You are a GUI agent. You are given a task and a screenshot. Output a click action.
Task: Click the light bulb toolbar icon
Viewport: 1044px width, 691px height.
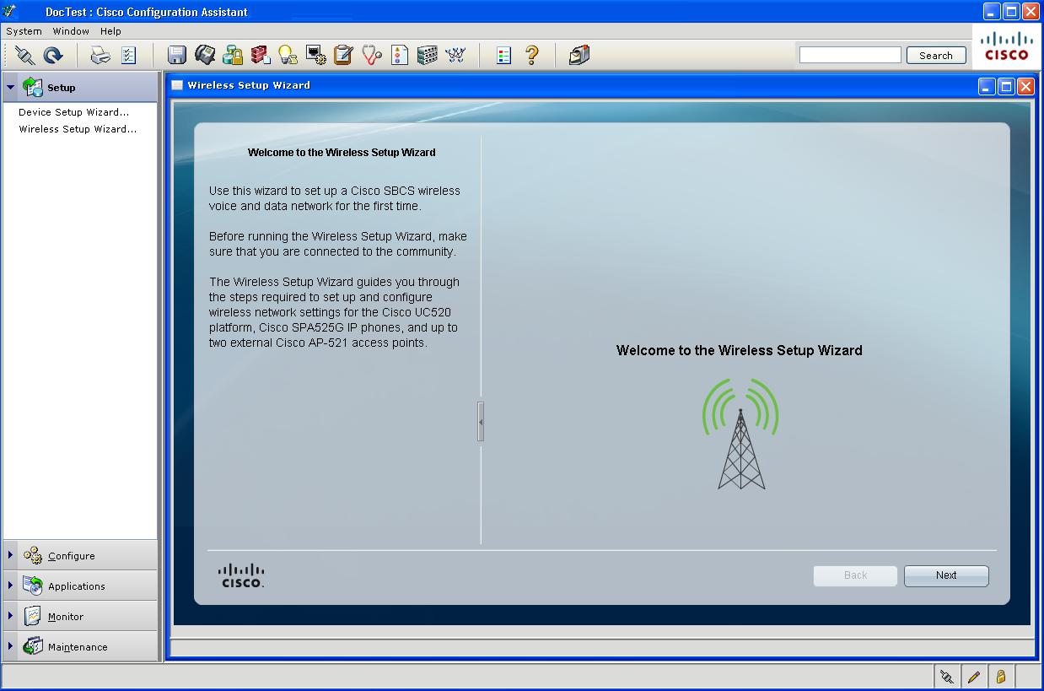pyautogui.click(x=288, y=56)
